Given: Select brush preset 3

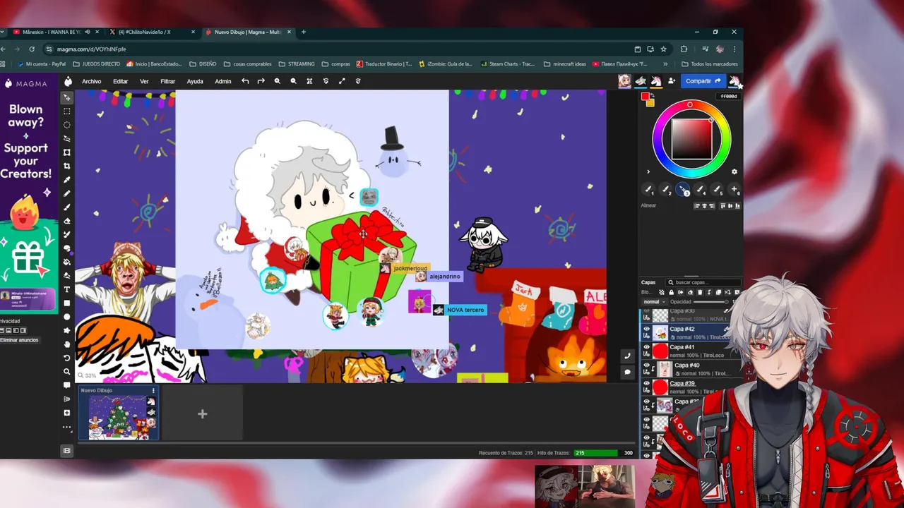Looking at the screenshot, I should [x=682, y=189].
